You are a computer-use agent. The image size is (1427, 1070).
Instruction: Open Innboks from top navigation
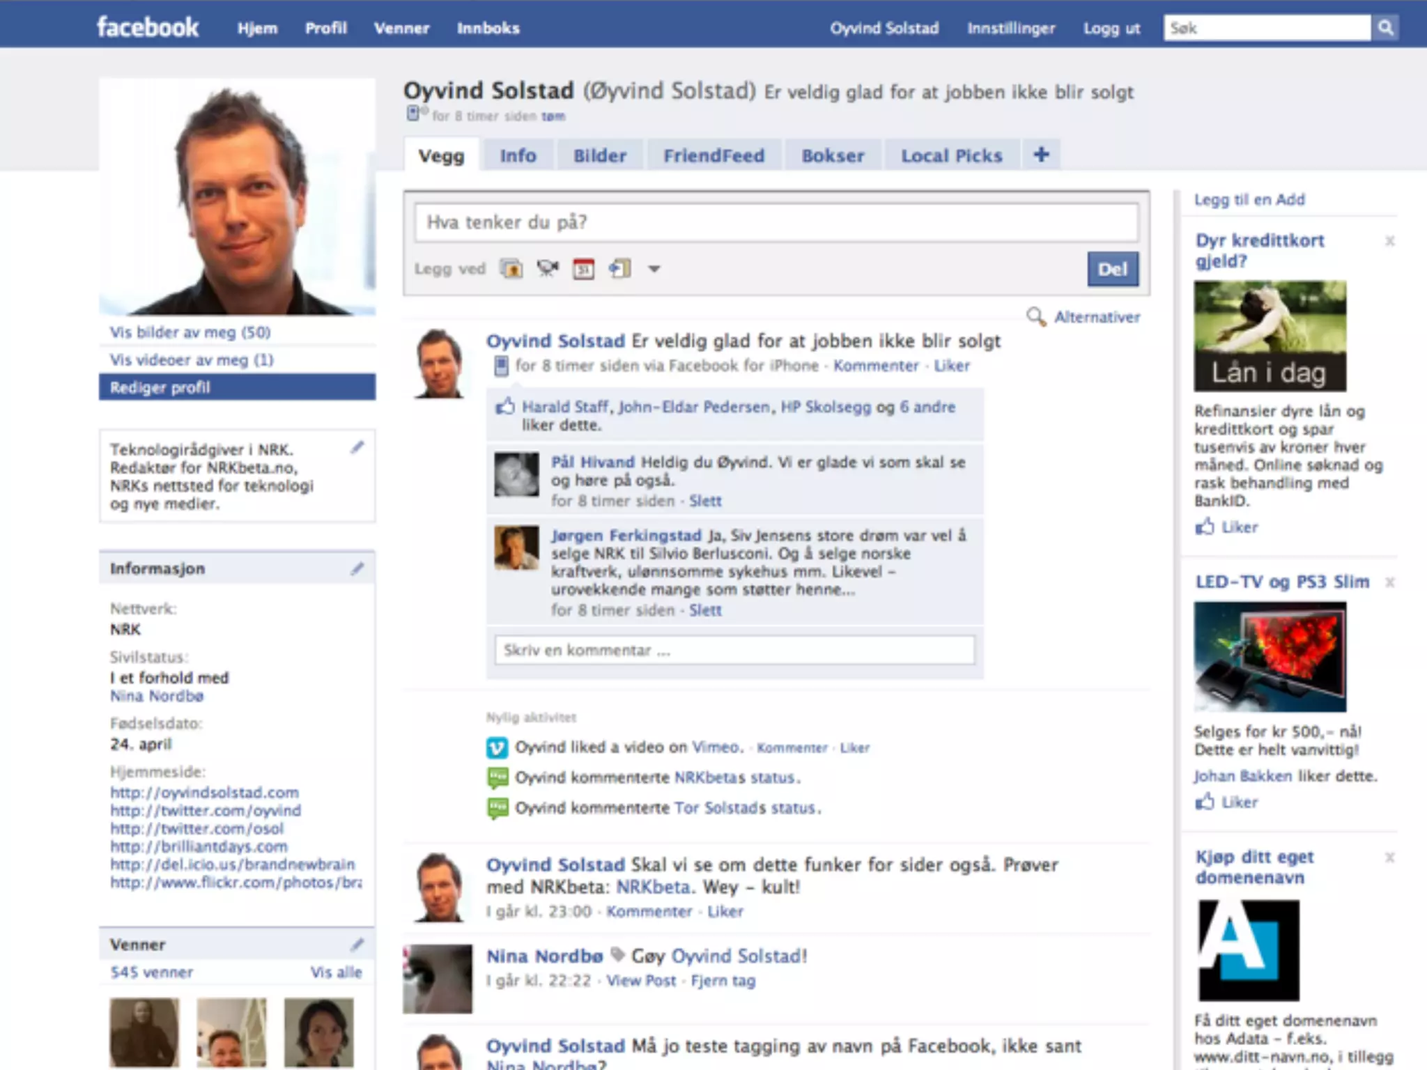coord(488,29)
